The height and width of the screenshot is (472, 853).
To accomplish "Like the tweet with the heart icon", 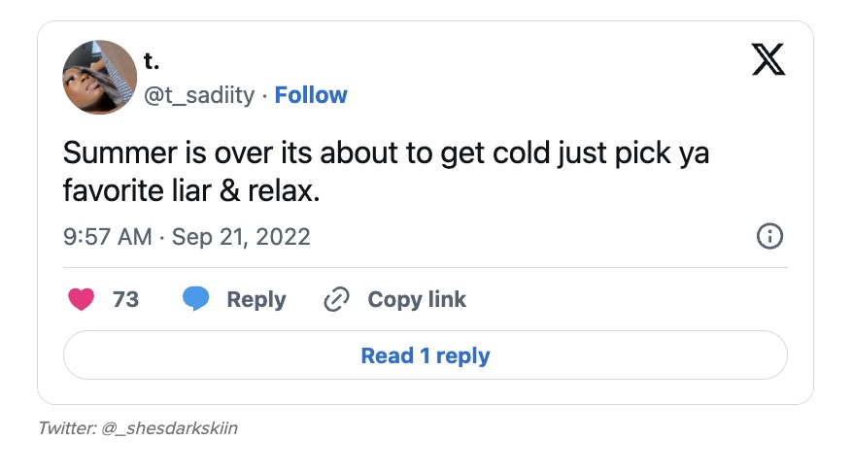I will 82,300.
